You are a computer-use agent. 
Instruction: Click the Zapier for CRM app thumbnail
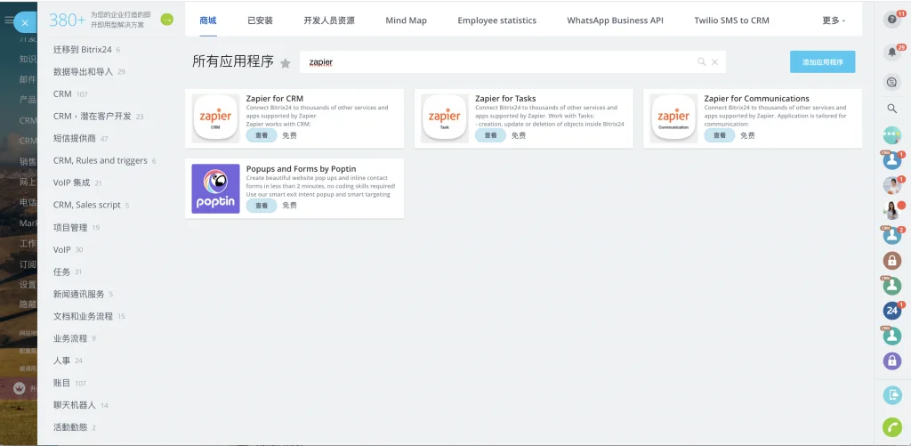(x=215, y=118)
